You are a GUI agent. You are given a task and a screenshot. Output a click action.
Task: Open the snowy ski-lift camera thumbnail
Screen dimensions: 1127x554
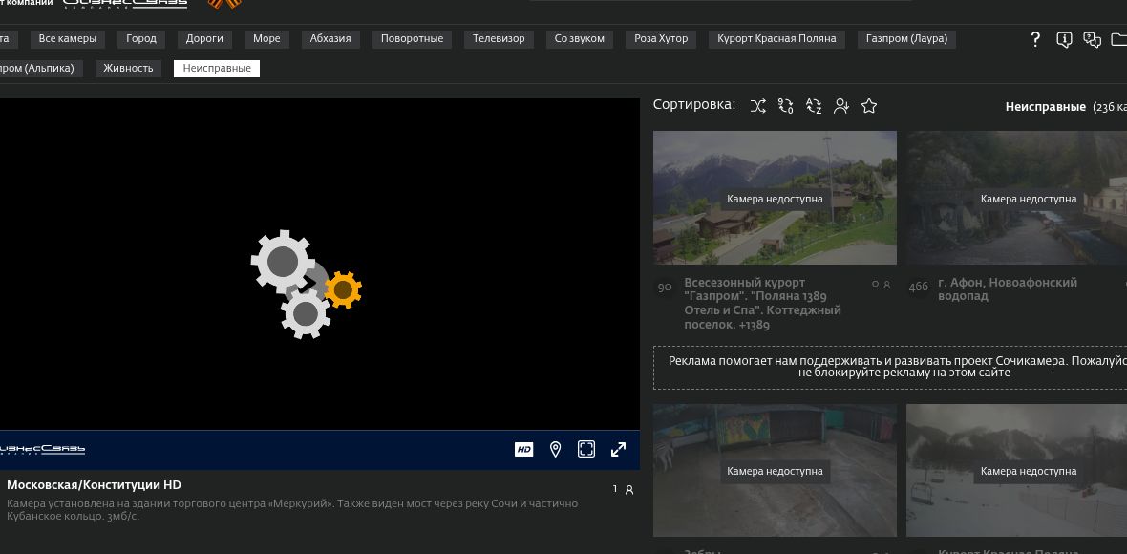click(1016, 471)
